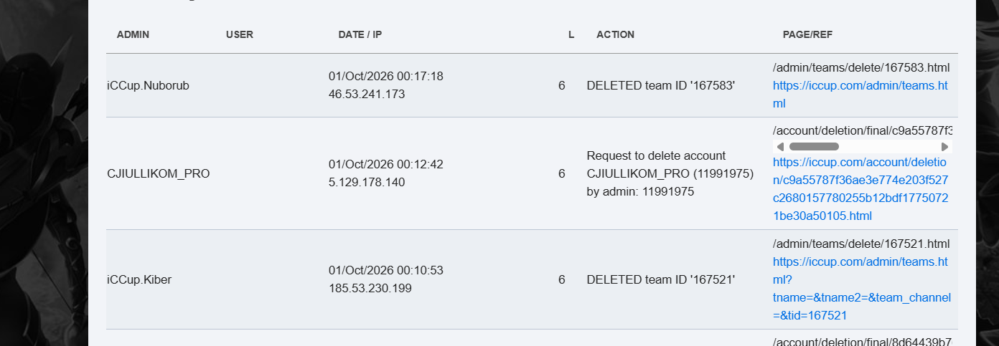This screenshot has width=999, height=346.
Task: Click the right arrow of the horizontal scrollbar
Action: (945, 147)
